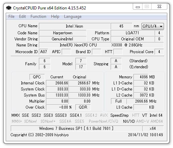
Task: Click the x64 architecture field
Action: point(153,128)
